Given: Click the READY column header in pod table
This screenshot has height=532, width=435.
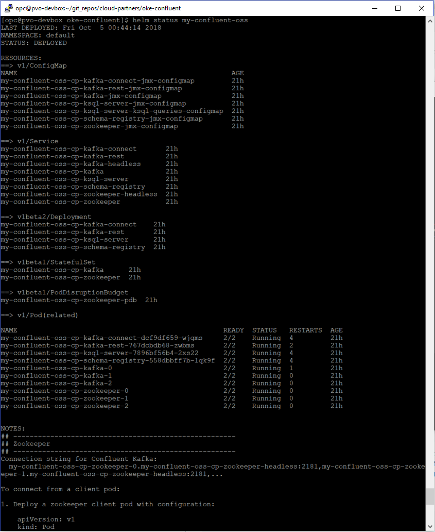Looking at the screenshot, I should [233, 330].
